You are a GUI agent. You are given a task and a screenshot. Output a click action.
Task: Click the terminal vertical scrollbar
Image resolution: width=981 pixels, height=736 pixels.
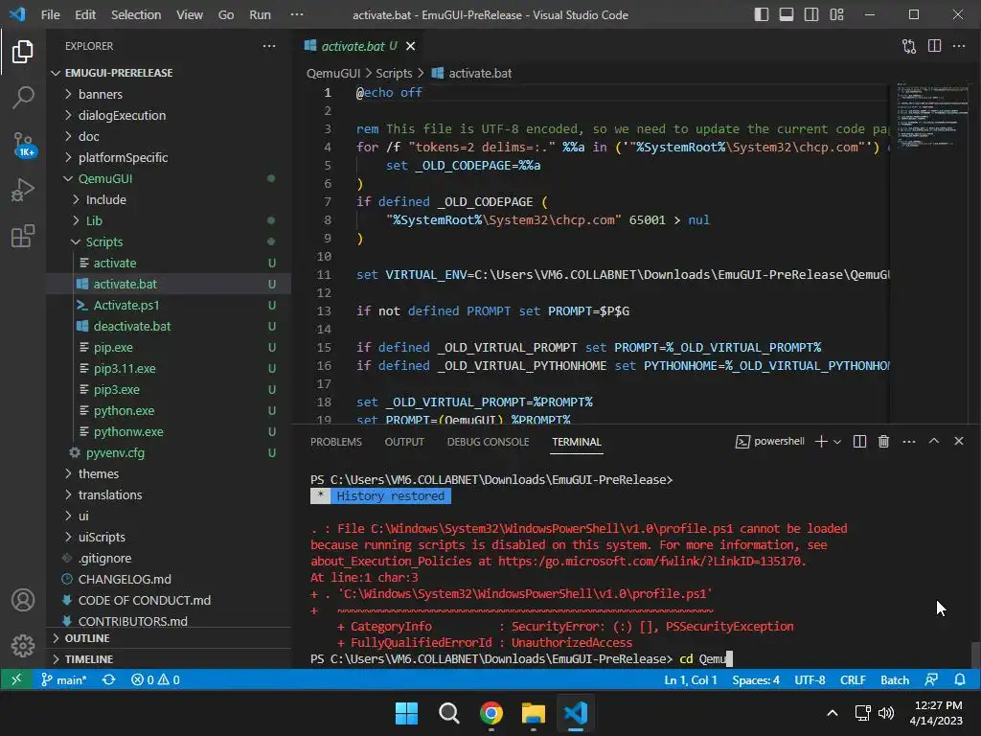coord(974,655)
